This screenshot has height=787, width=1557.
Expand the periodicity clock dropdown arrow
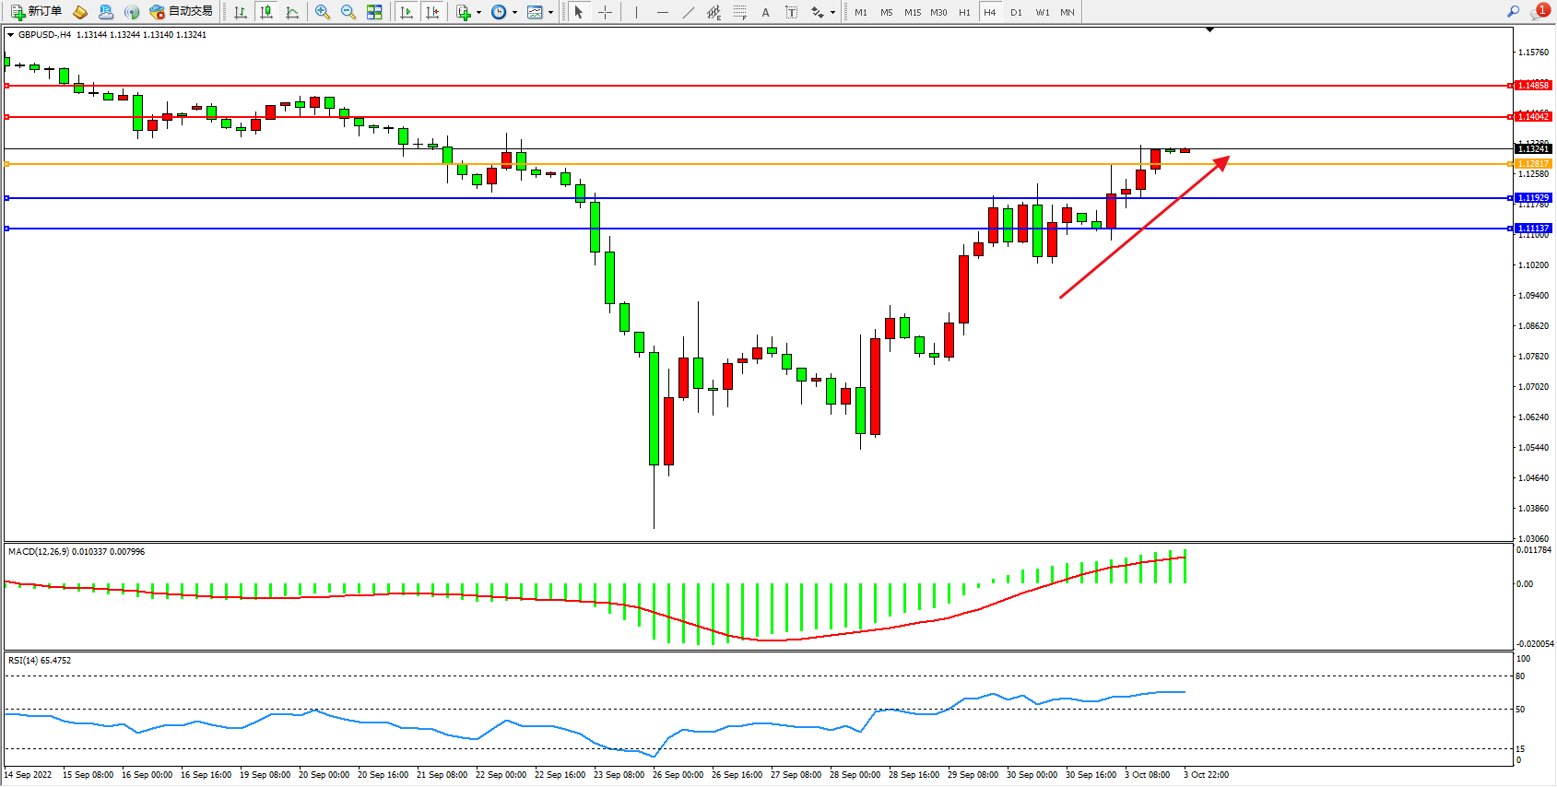514,13
